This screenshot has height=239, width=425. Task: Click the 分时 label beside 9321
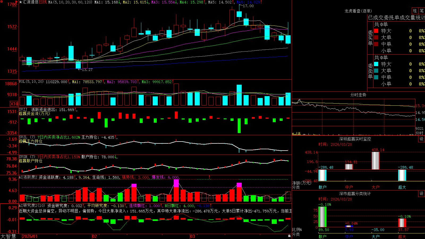(419, 133)
